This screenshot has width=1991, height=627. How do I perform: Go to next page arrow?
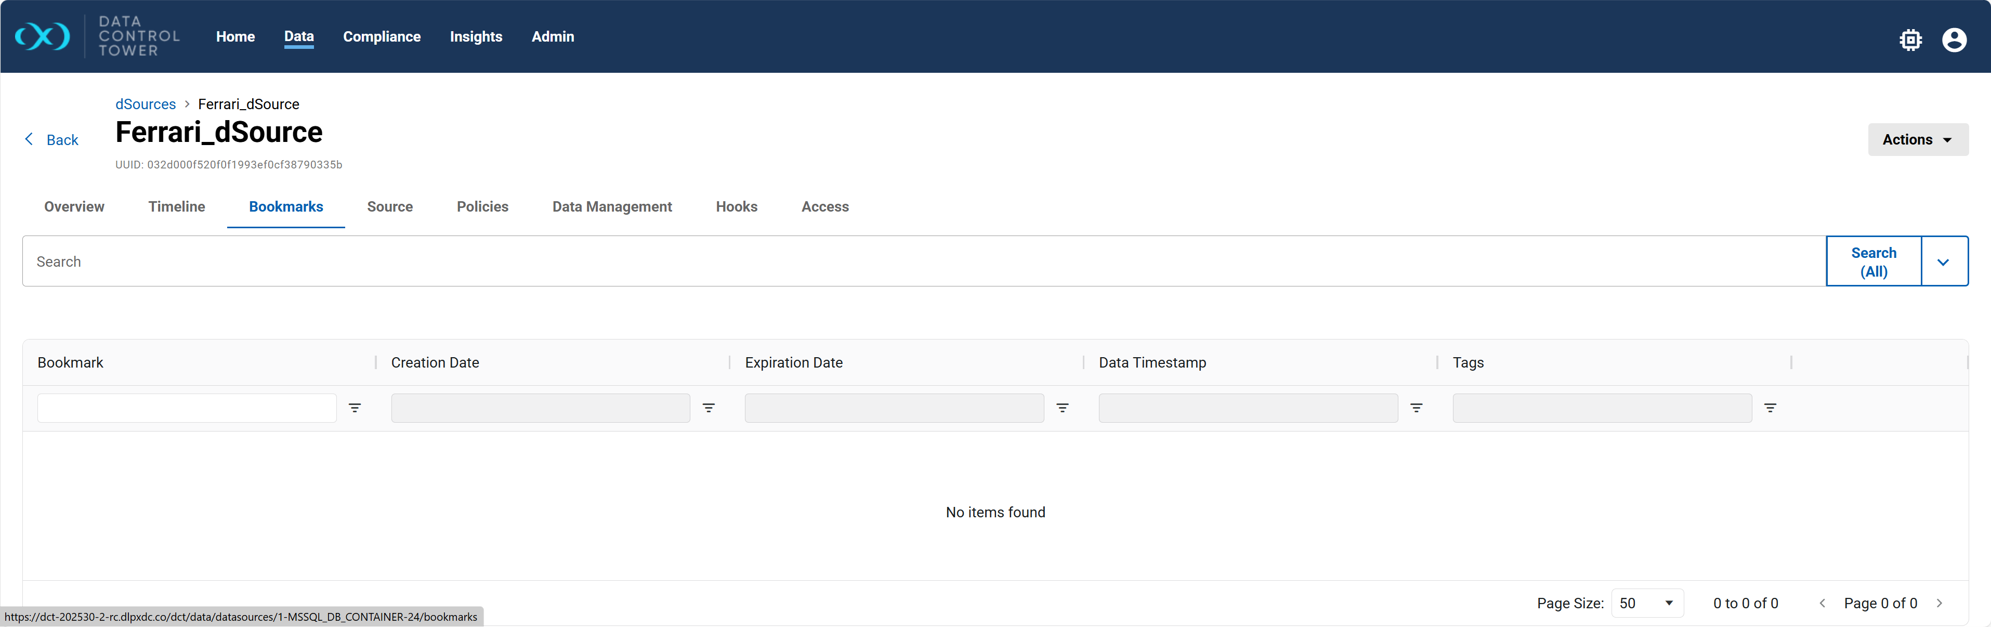click(x=1938, y=603)
